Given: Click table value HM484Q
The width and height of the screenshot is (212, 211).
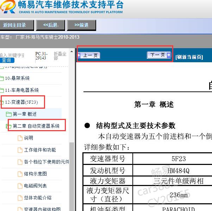Looking at the screenshot, I should point(179,171).
